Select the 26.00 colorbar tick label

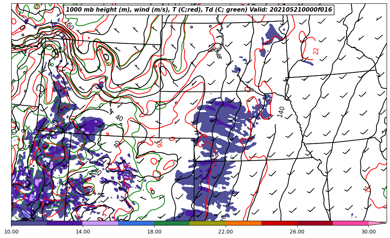coord(297,232)
